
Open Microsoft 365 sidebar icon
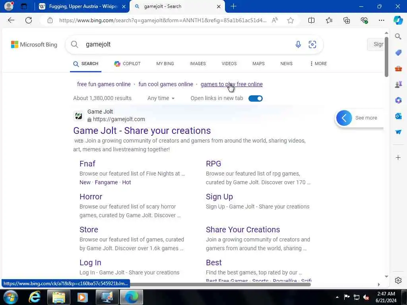(x=398, y=100)
